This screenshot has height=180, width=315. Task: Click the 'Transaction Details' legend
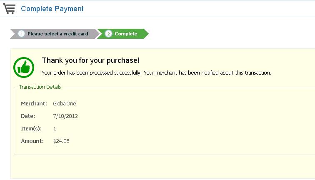point(40,87)
